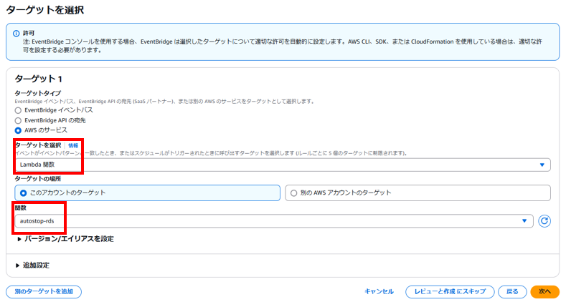566x302 pixels.
Task: Open the Lambda 関数 target dropdown
Action: pyautogui.click(x=283, y=165)
